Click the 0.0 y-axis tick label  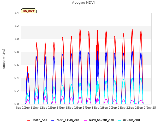click(x=16, y=104)
